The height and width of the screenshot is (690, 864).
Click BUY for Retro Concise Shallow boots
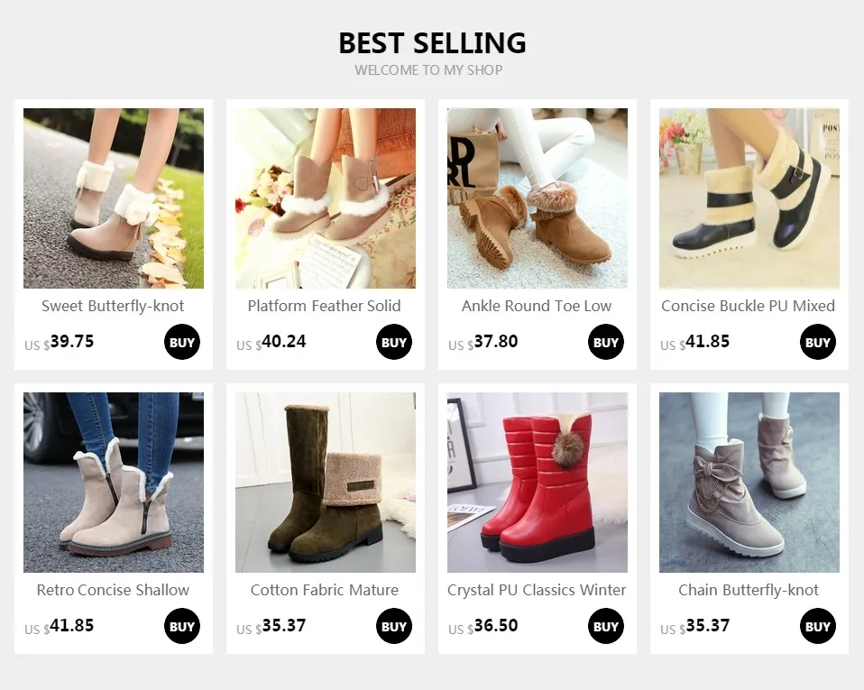pos(182,626)
